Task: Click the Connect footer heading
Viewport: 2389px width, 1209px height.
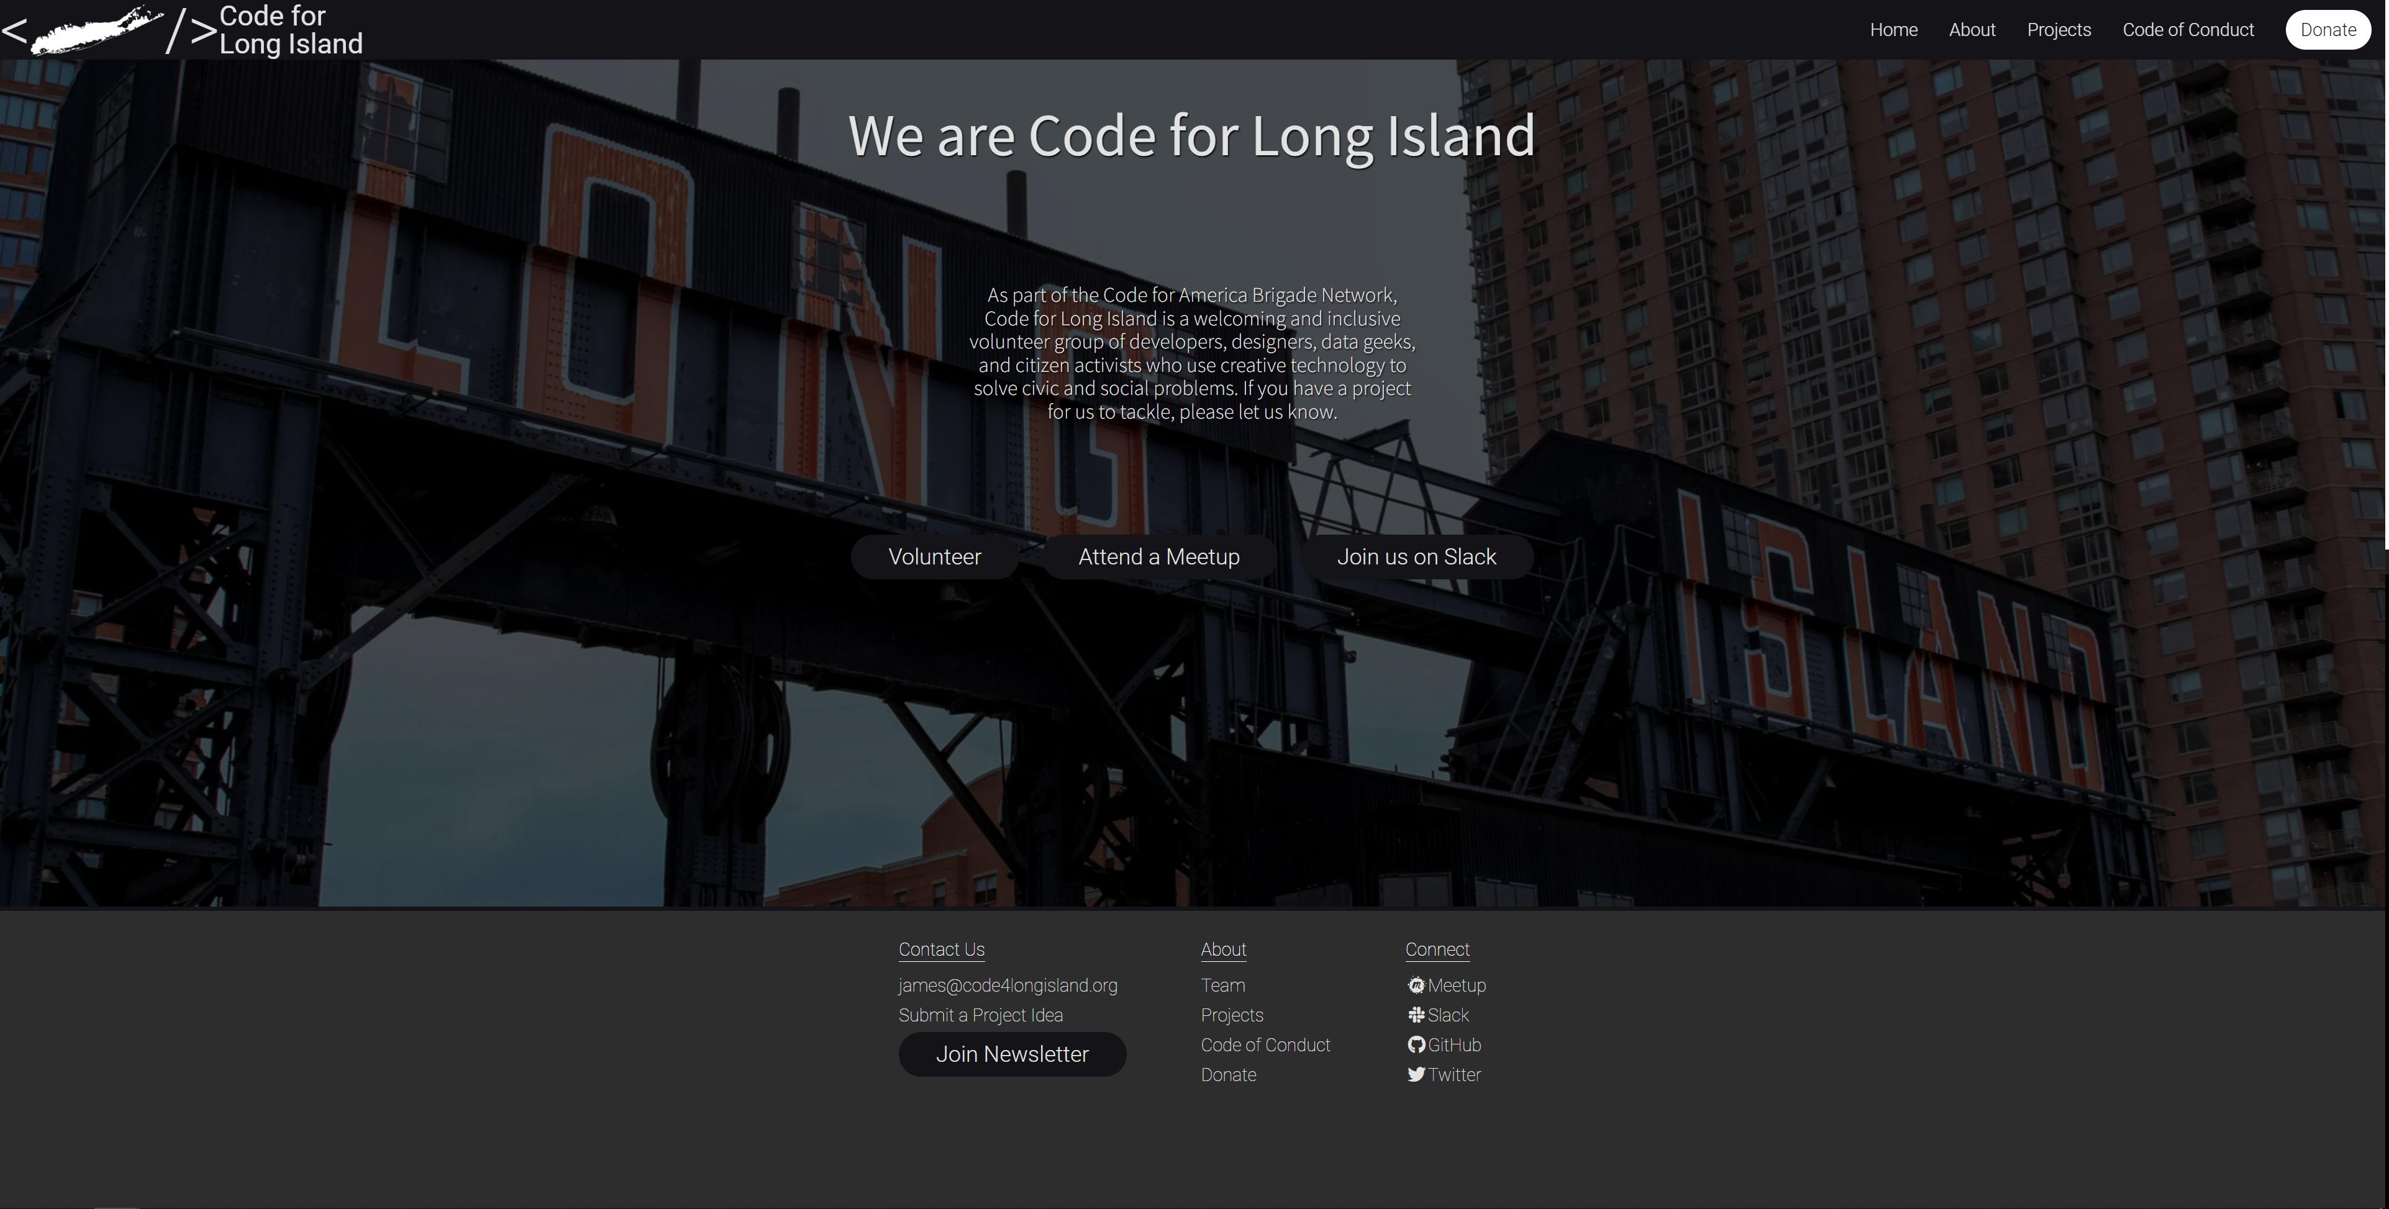Action: pos(1437,949)
